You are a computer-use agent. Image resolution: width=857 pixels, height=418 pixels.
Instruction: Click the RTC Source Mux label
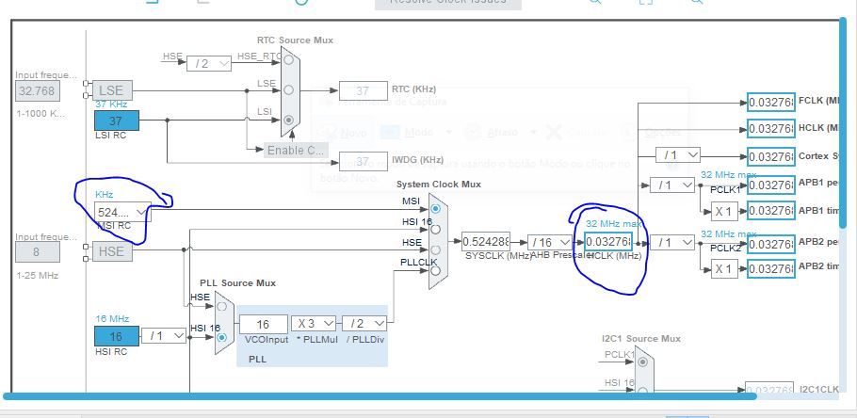(295, 40)
